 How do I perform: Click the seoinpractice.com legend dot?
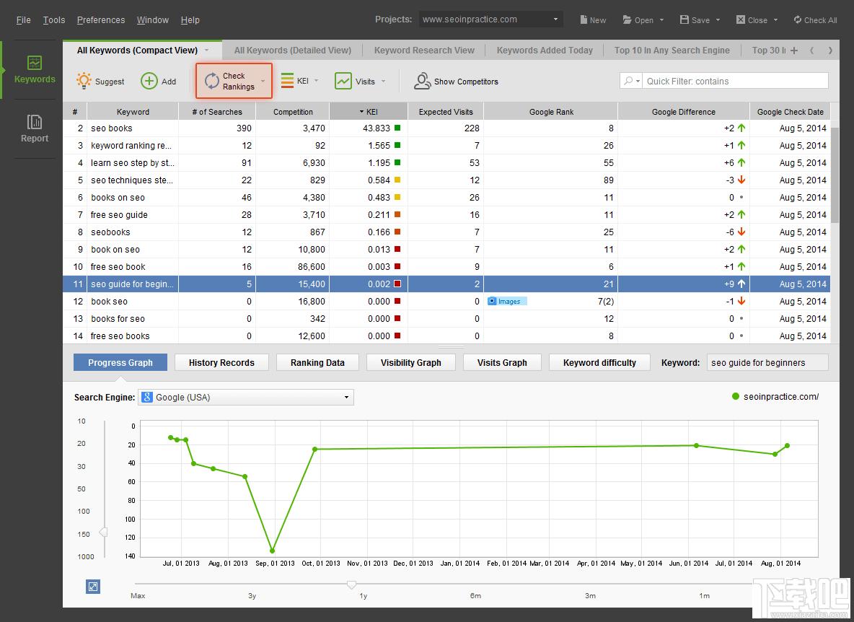(x=735, y=397)
